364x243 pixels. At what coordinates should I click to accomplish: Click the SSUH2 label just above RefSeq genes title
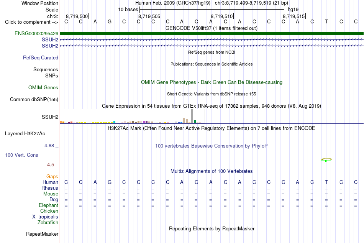tap(50, 46)
